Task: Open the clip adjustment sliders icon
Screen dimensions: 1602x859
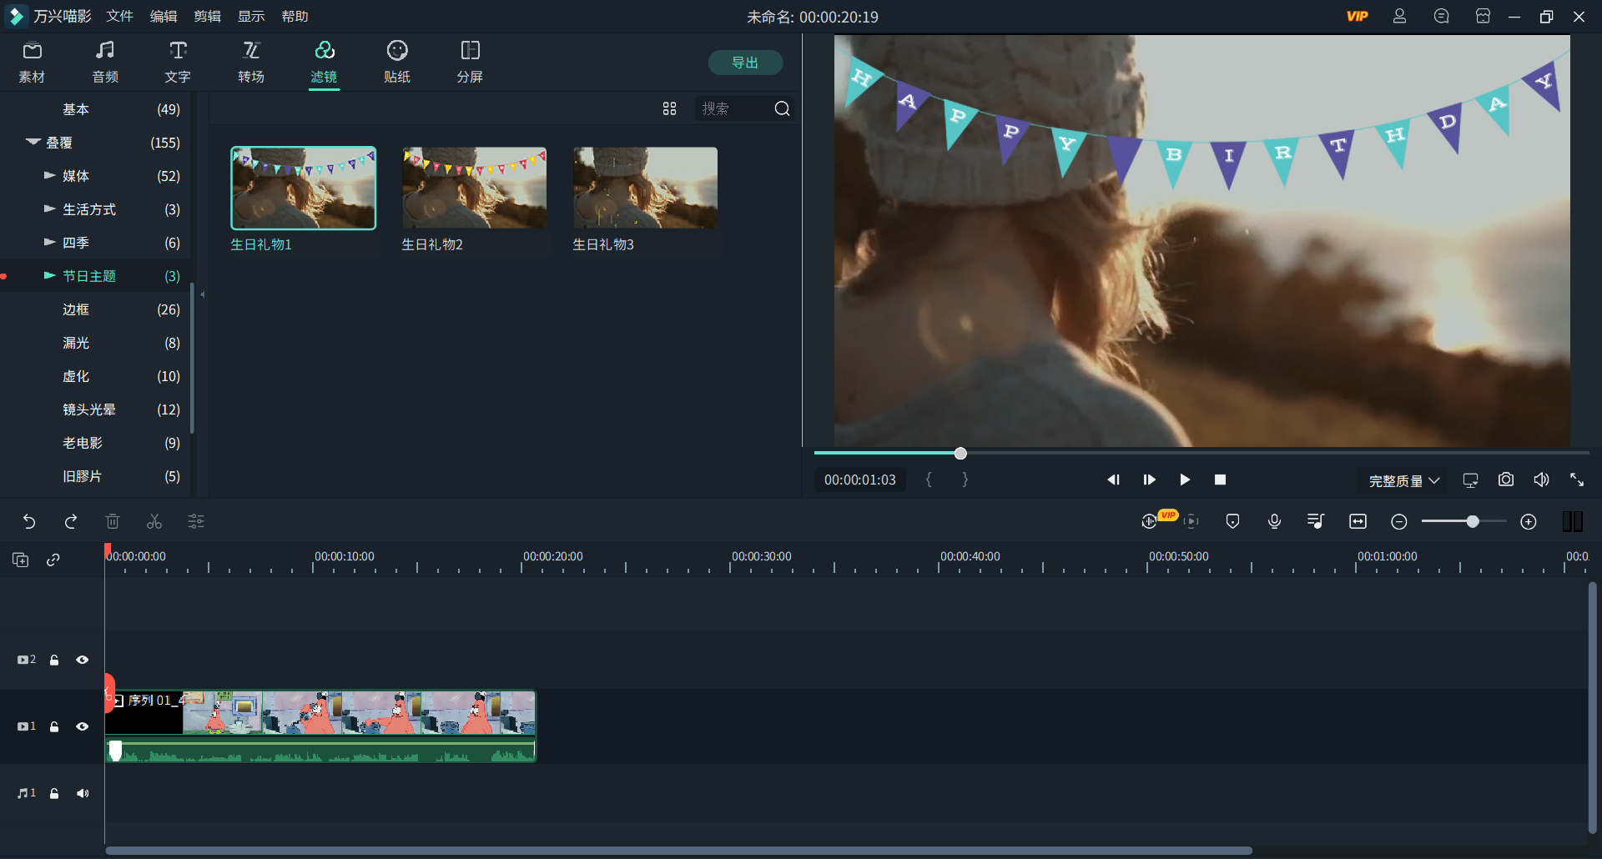Action: [x=196, y=521]
